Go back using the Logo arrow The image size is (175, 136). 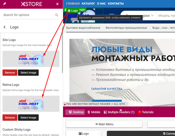tap(5, 27)
